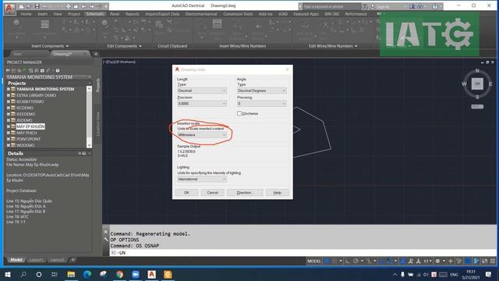Click Cancel in Drawing Units dialog
Screen dimensions: 499x281
point(213,193)
